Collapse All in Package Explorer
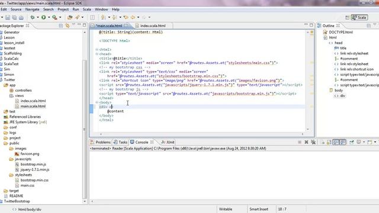This screenshot has width=379, height=213. pos(61,25)
